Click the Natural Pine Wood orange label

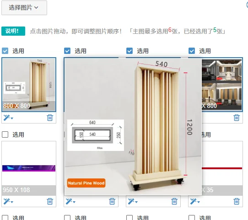click(x=86, y=183)
